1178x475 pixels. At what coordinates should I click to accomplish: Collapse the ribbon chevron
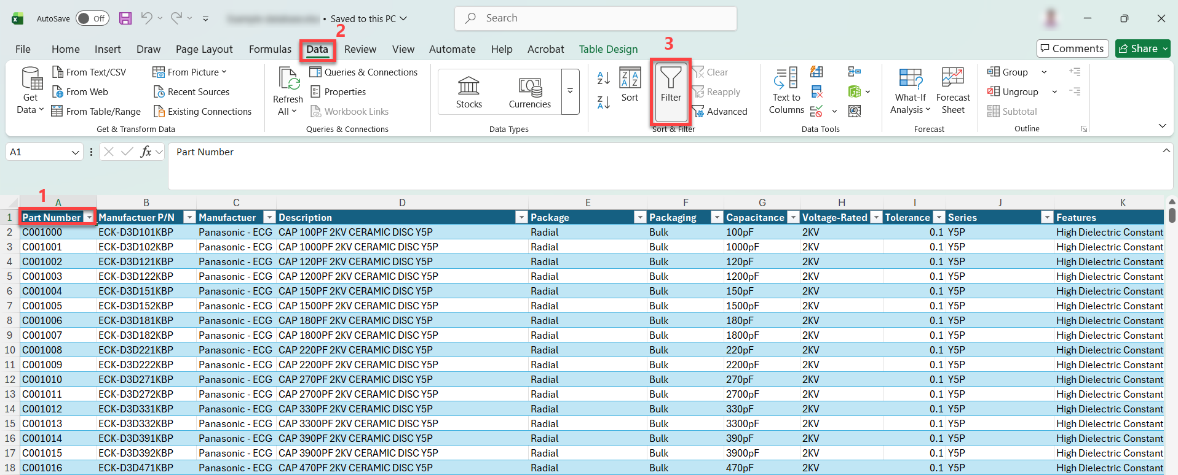tap(1162, 126)
